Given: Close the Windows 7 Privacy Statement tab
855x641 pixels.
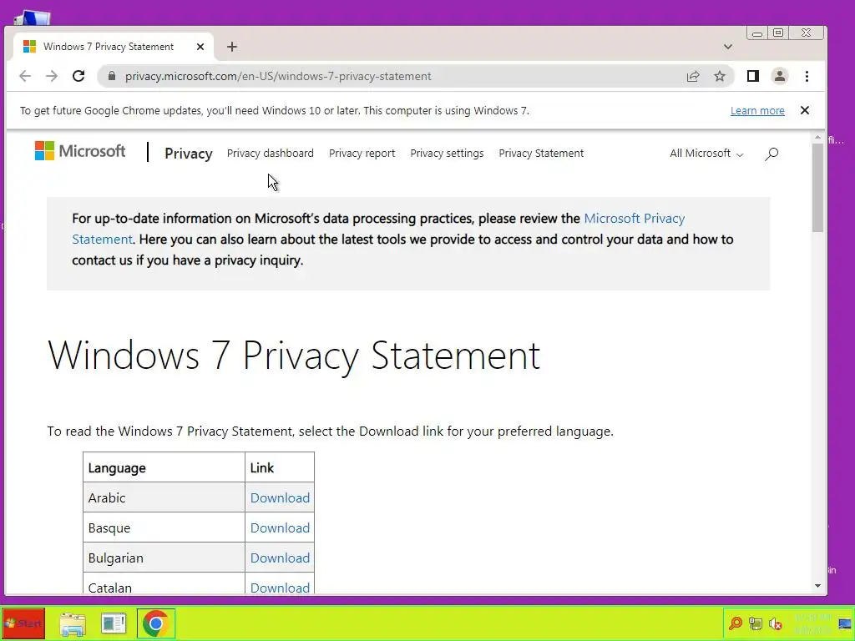Looking at the screenshot, I should 200,47.
